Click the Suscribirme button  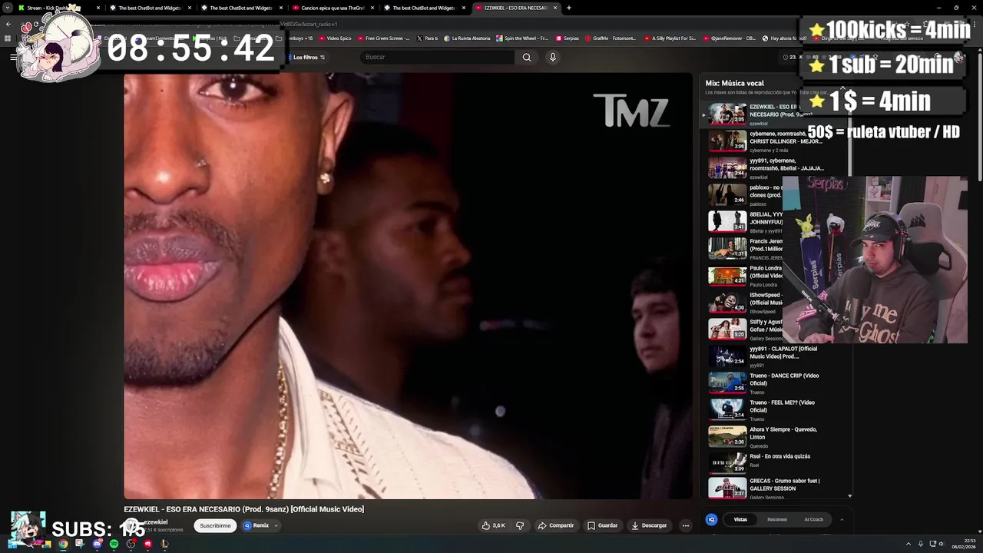click(x=215, y=525)
